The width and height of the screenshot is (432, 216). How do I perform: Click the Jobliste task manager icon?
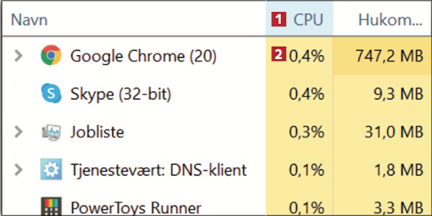point(51,132)
